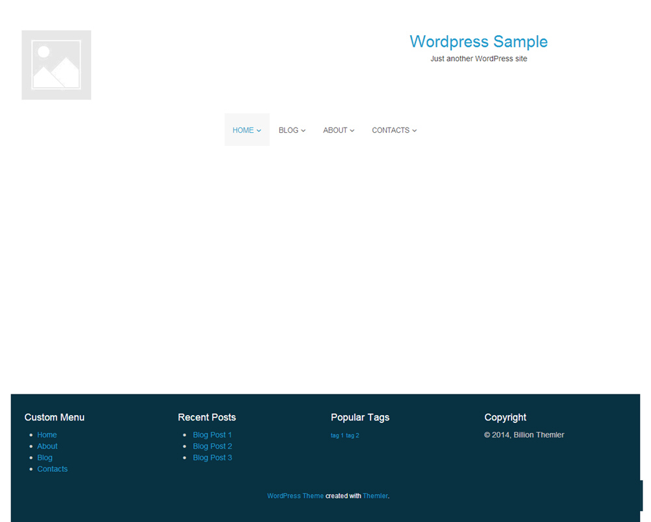Image resolution: width=651 pixels, height=522 pixels.
Task: Select tag 1 under Popular Tags
Action: pos(337,435)
